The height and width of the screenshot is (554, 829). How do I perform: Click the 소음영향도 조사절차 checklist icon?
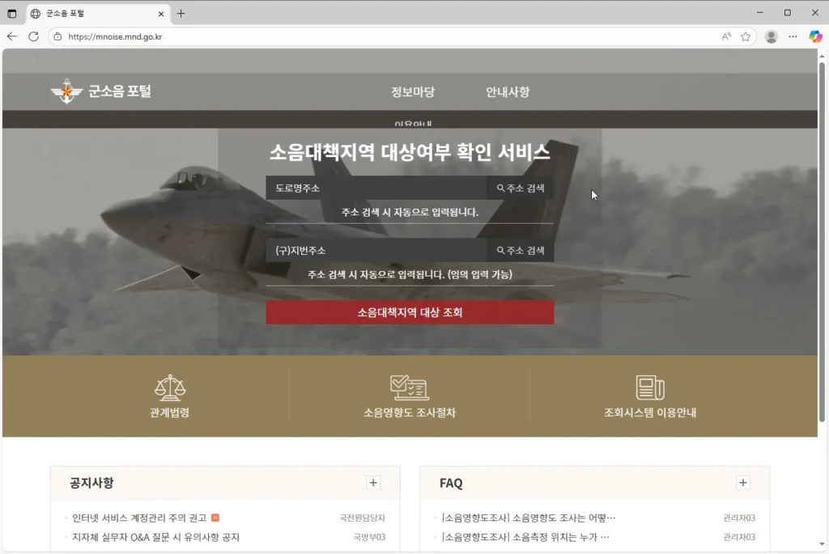tap(410, 387)
